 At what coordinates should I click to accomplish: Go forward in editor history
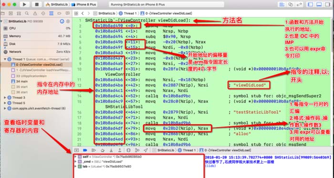(x=89, y=13)
